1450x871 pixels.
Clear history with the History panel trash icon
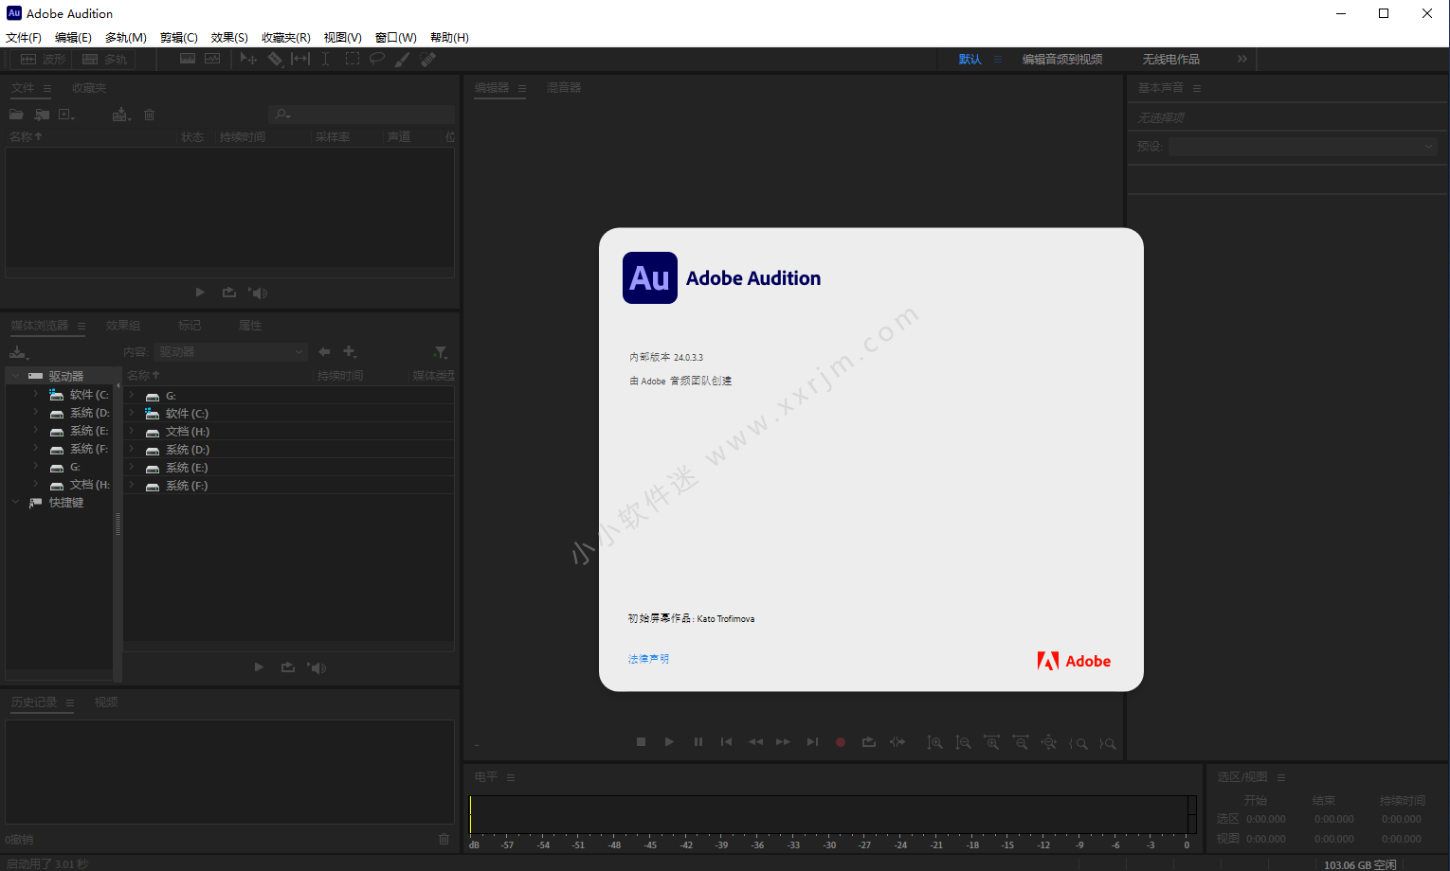(444, 839)
